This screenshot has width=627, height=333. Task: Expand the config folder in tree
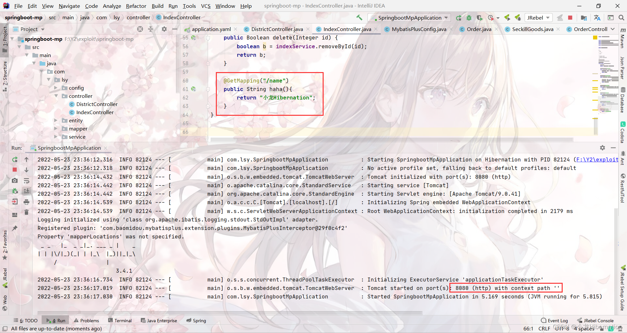[56, 88]
